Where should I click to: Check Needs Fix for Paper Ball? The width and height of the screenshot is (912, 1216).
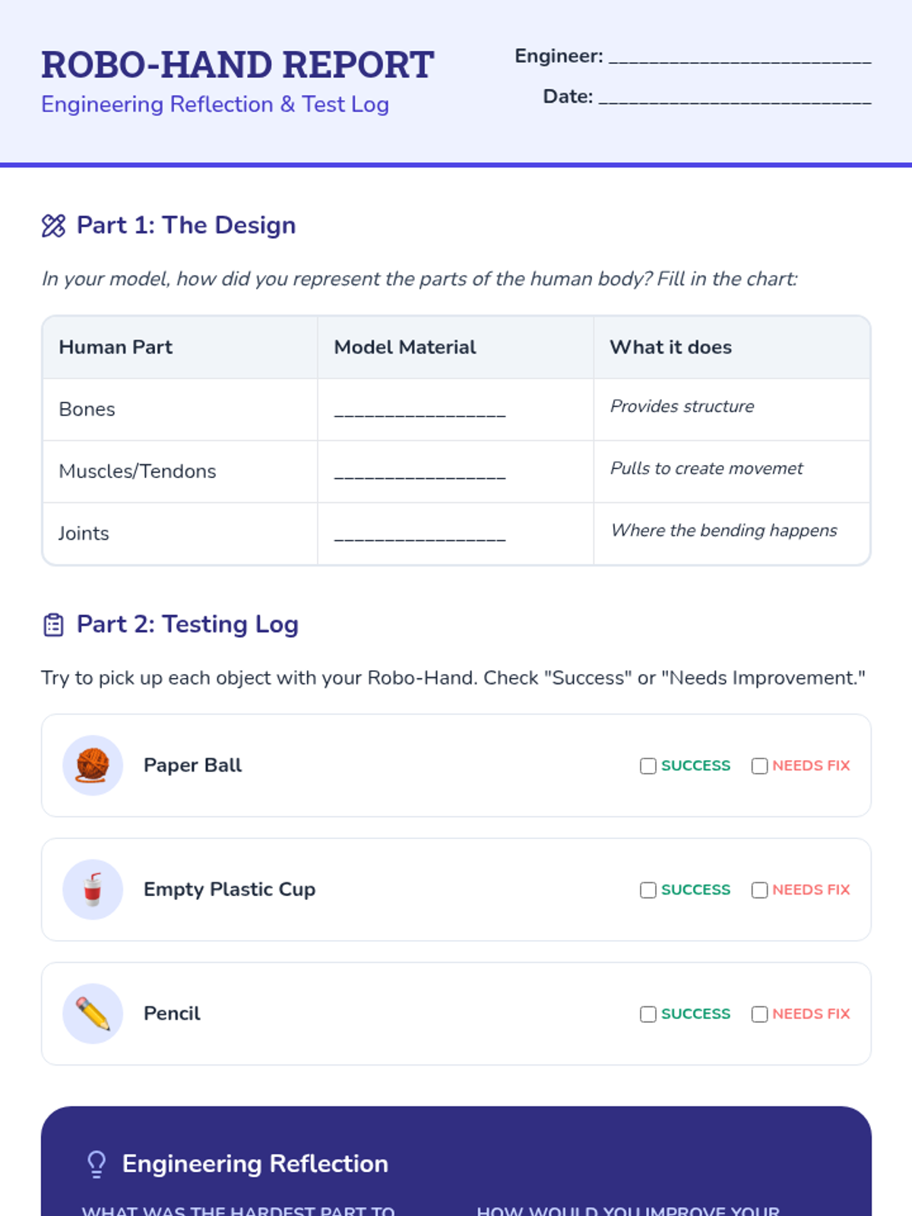click(759, 766)
